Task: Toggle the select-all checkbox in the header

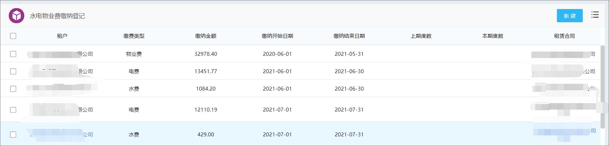Action: 13,36
